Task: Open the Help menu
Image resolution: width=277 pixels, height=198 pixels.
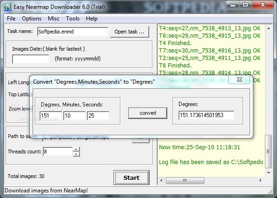Action: click(92, 19)
